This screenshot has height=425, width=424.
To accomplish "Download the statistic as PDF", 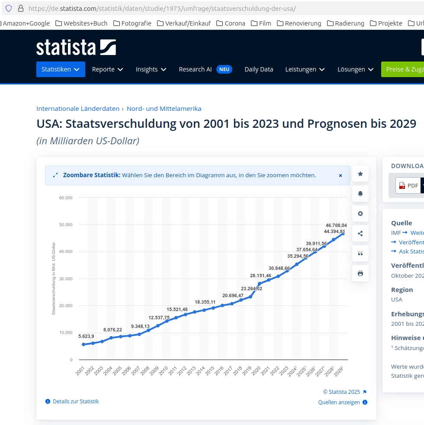I will (x=408, y=185).
